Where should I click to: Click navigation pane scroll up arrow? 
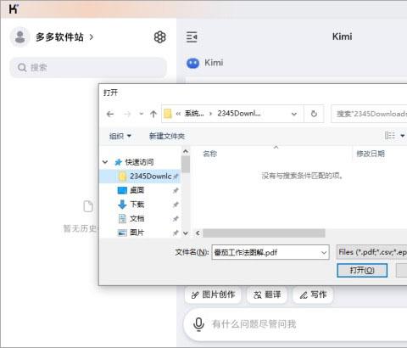(186, 151)
